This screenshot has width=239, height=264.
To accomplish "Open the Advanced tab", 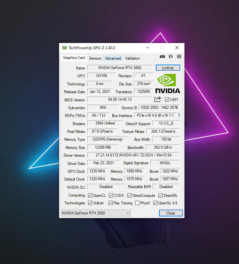I will pyautogui.click(x=113, y=58).
